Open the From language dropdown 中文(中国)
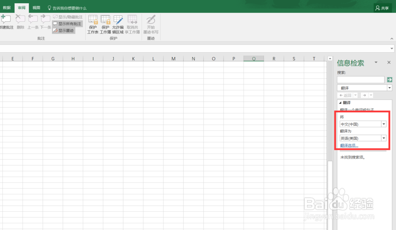The height and width of the screenshot is (230, 396). click(384, 124)
